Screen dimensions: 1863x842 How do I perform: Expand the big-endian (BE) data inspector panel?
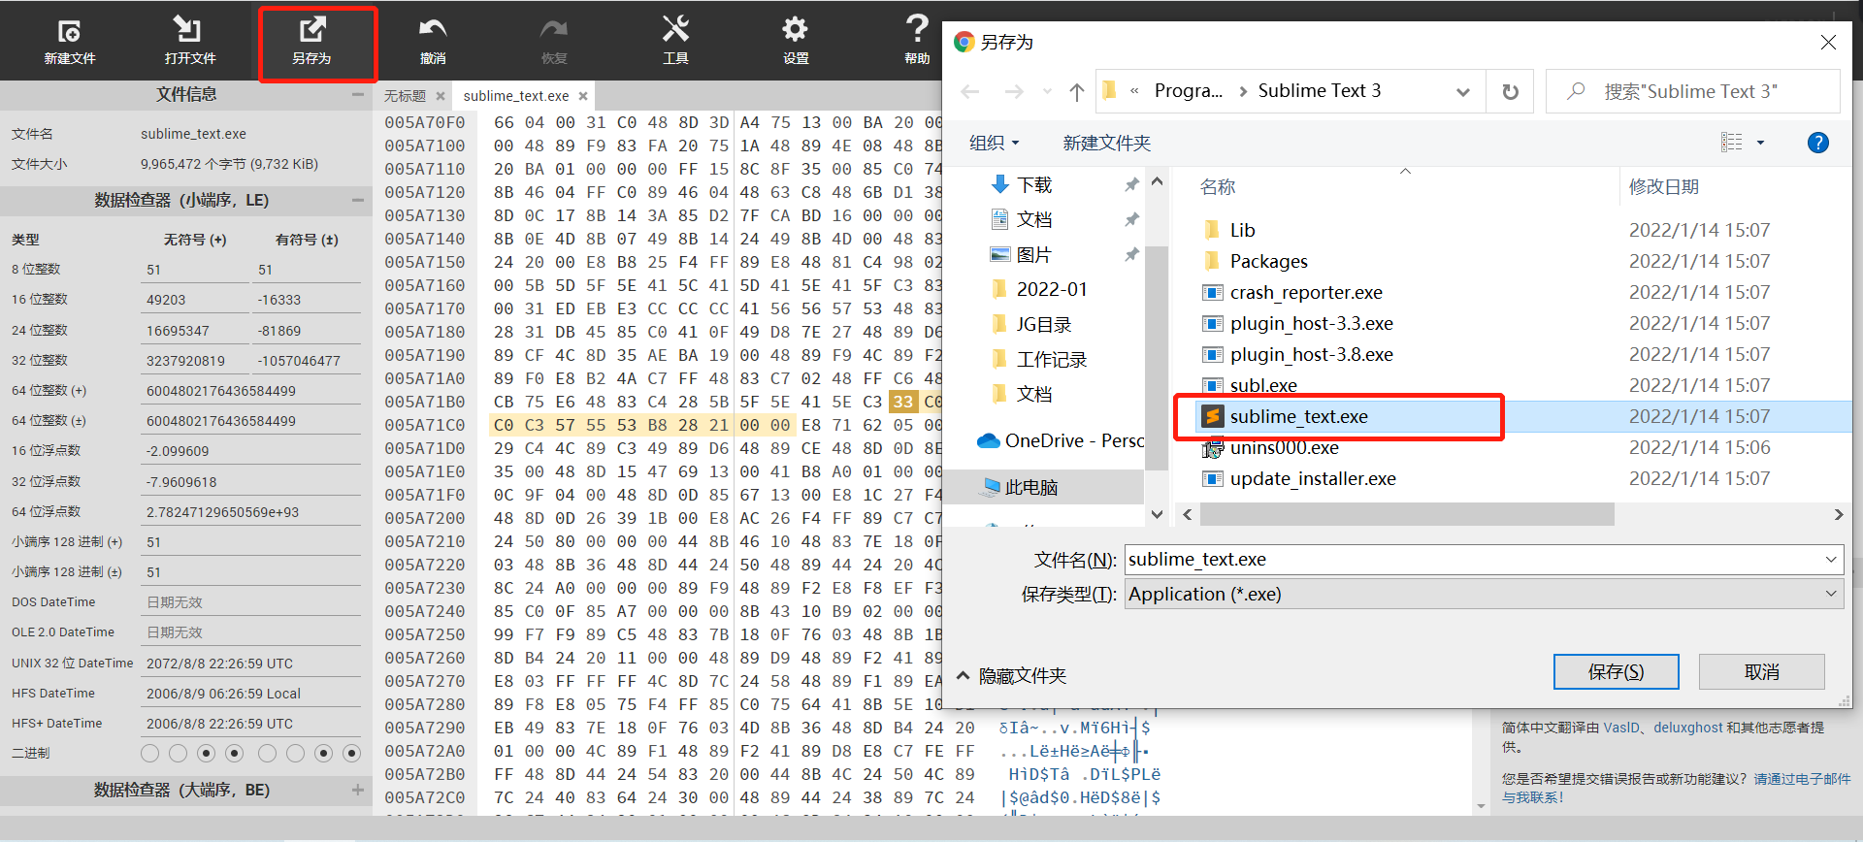[x=358, y=790]
